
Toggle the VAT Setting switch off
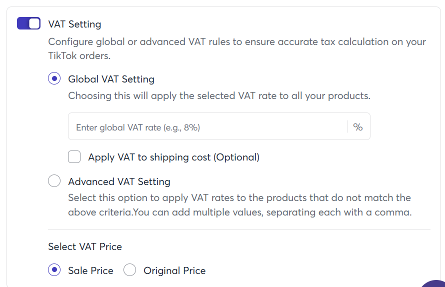click(x=28, y=23)
